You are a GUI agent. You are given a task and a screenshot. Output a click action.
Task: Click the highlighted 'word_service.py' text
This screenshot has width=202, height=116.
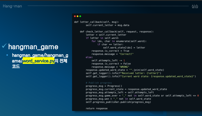[38, 61]
